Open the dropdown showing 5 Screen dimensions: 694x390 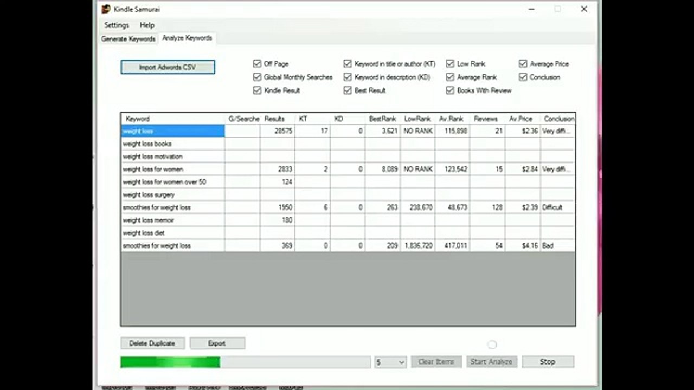[390, 362]
